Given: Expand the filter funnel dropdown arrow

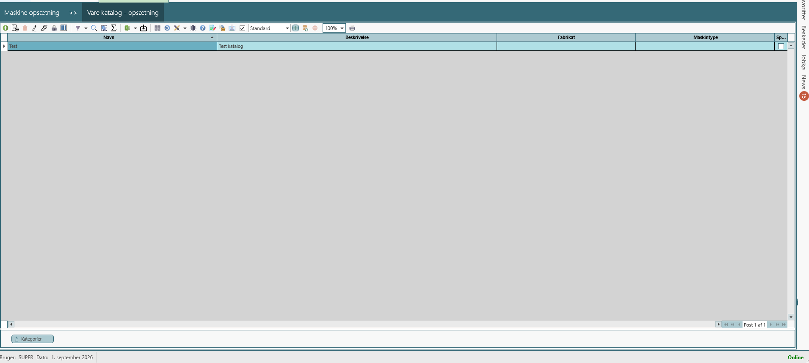Looking at the screenshot, I should (x=86, y=28).
